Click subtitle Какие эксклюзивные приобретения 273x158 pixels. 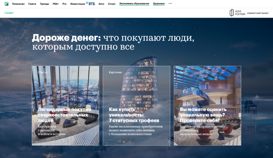136,130
